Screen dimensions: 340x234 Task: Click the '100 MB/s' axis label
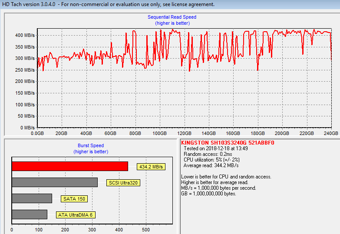pyautogui.click(x=25, y=105)
